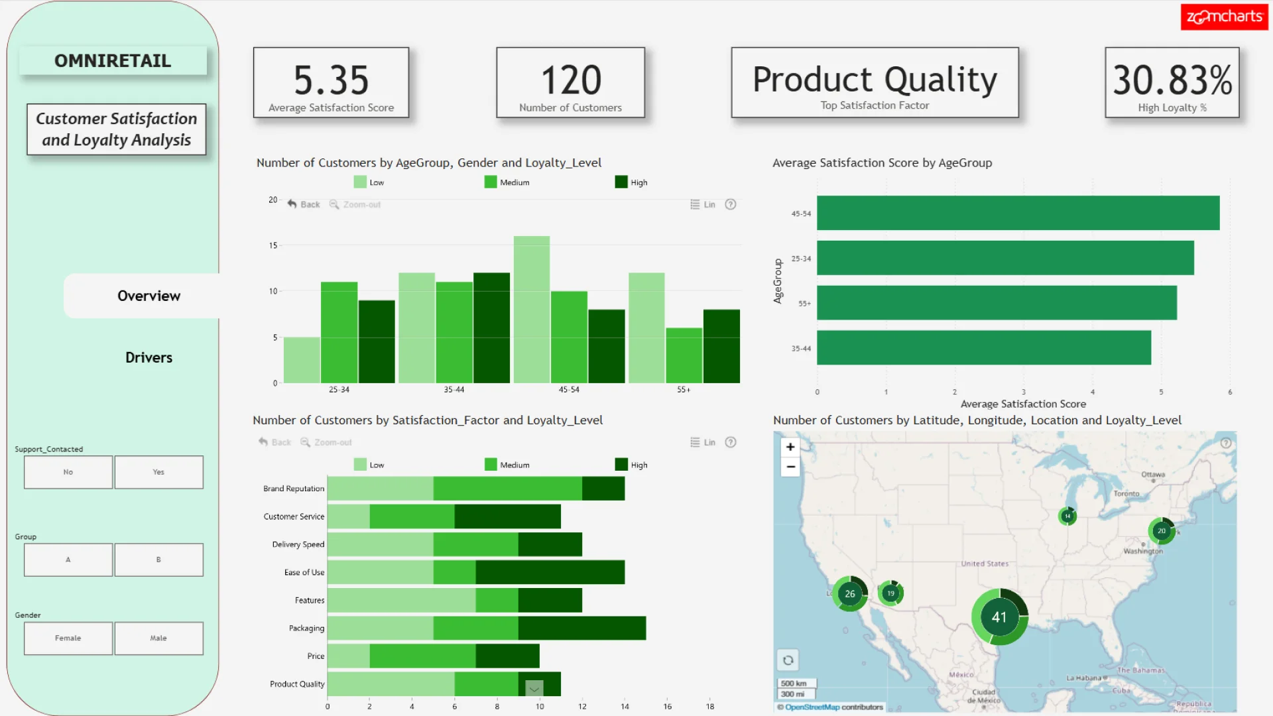Toggle High legend in age group chart
Image resolution: width=1273 pixels, height=716 pixels.
click(x=631, y=182)
